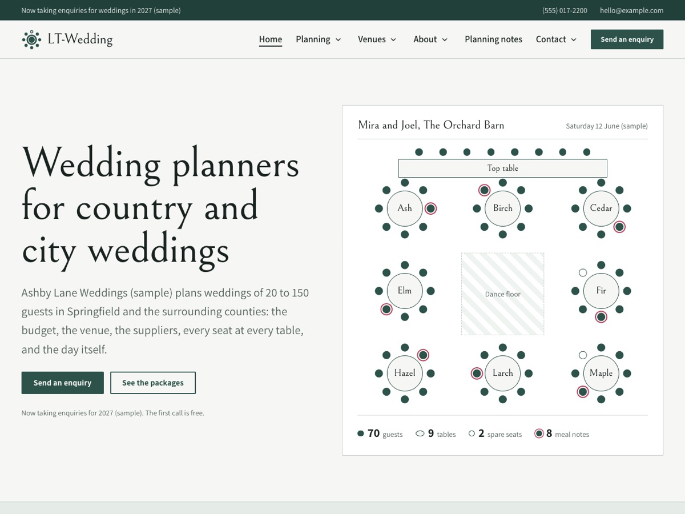Click the Larch table meal-note seat
Image resolution: width=685 pixels, height=514 pixels.
(x=477, y=374)
